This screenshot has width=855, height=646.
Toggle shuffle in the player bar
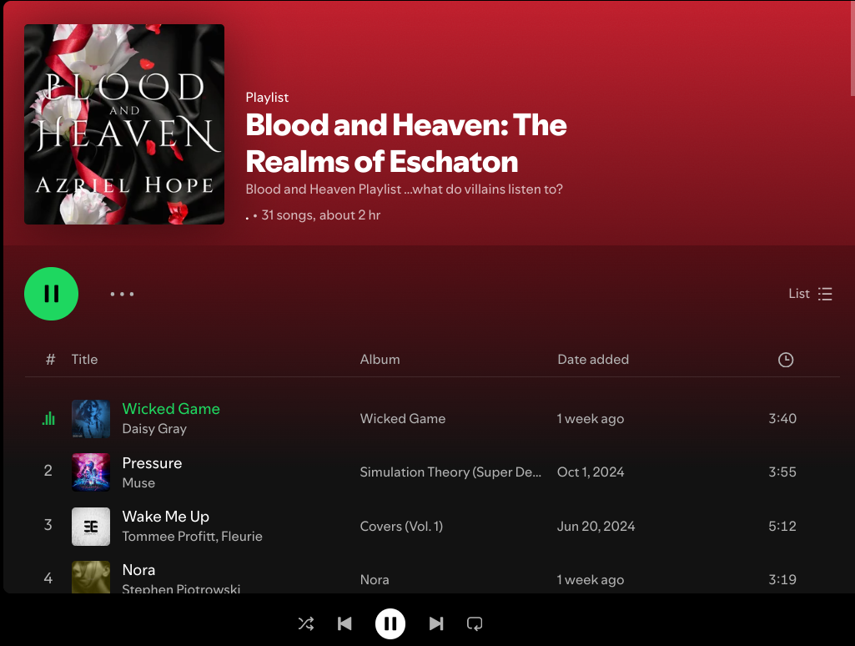click(306, 623)
